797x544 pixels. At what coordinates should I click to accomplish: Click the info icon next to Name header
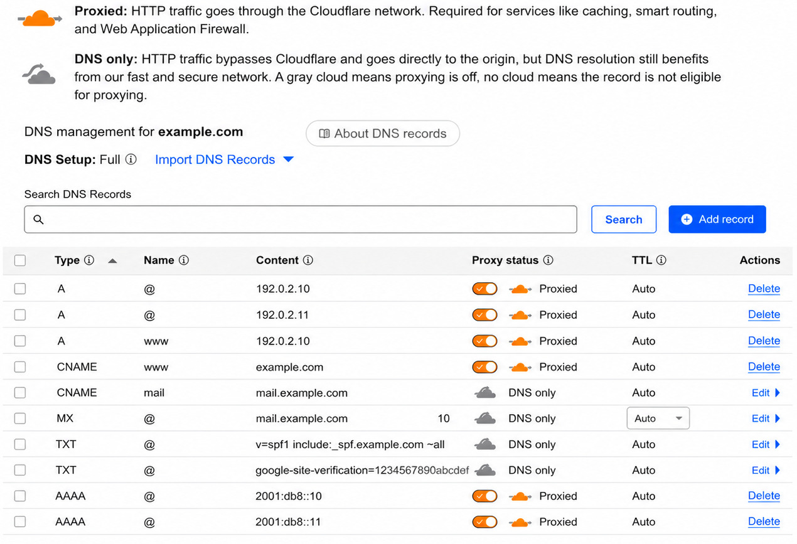(184, 260)
